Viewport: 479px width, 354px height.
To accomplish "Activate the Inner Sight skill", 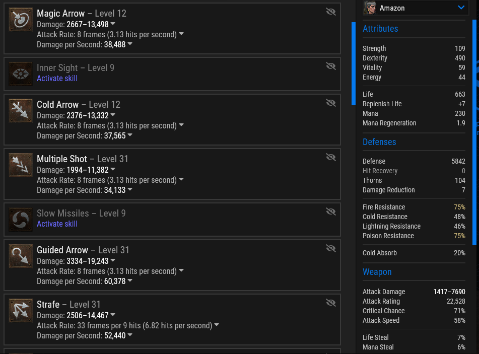I will pyautogui.click(x=57, y=79).
